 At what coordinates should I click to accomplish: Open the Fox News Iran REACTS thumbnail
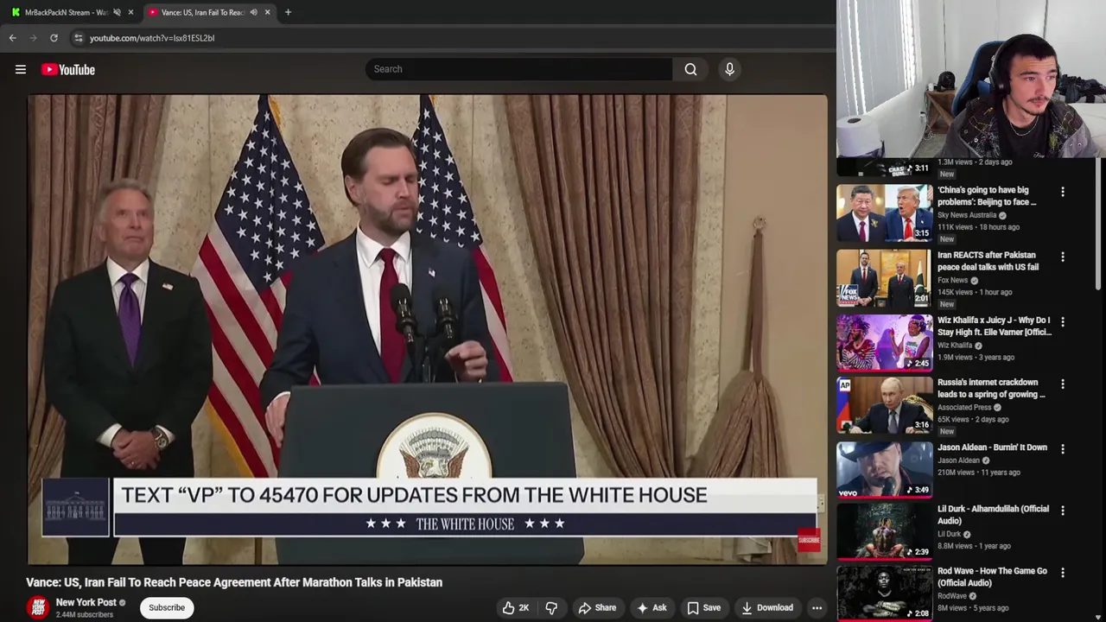tap(884, 278)
